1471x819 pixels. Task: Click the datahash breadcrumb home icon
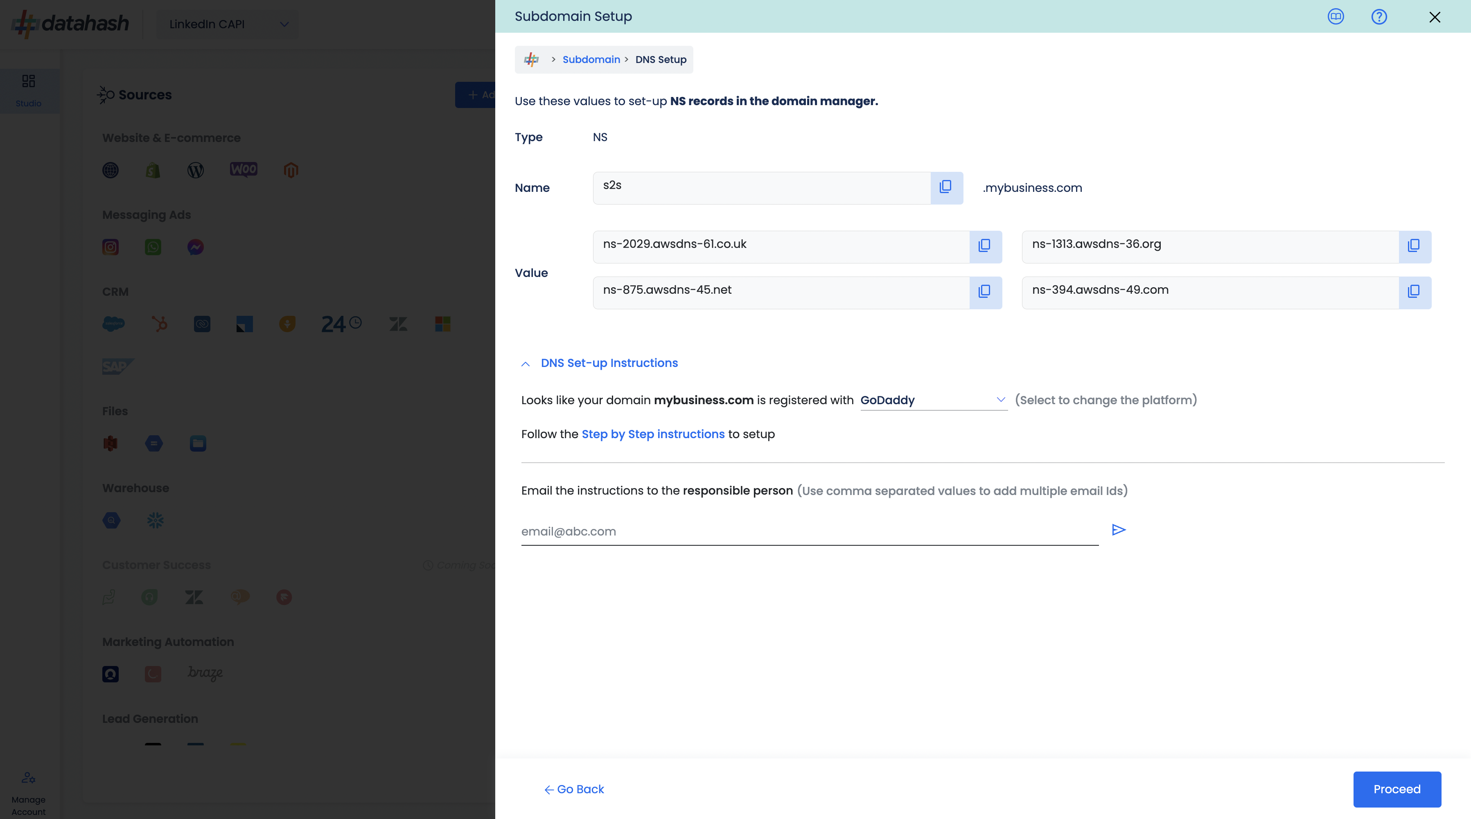click(x=532, y=59)
